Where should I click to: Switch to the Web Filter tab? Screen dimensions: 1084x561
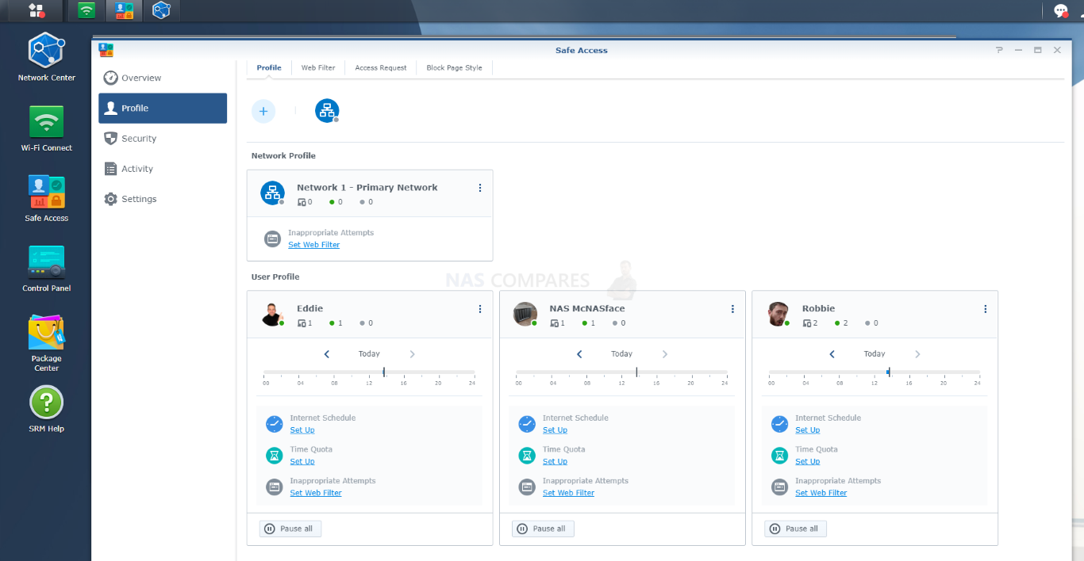pos(318,68)
